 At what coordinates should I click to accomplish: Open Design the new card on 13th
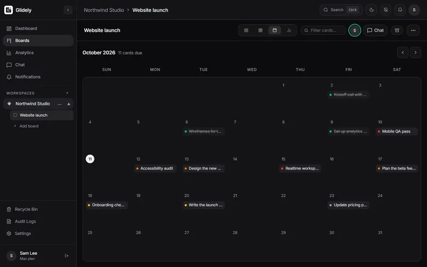[203, 168]
